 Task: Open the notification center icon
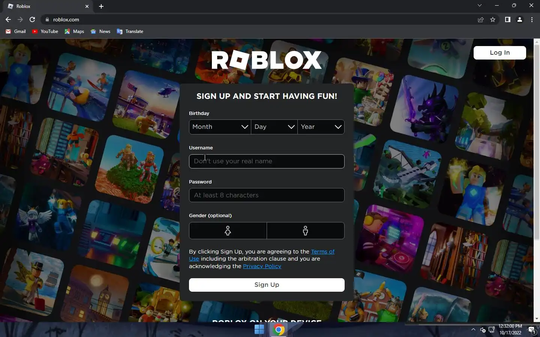(532, 330)
